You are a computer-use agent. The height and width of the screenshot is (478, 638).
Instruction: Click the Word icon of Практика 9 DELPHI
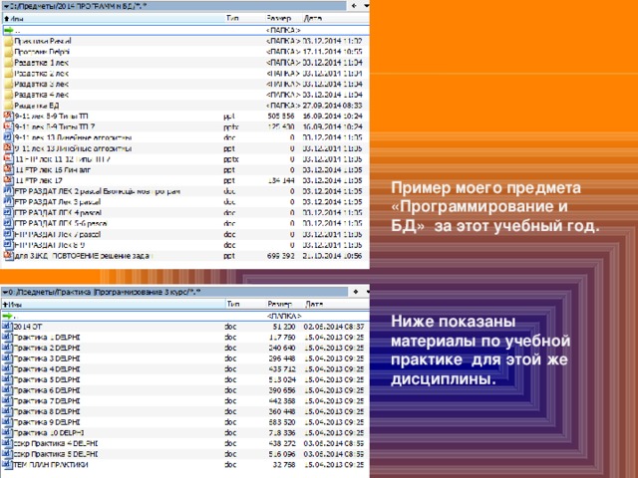[x=7, y=422]
